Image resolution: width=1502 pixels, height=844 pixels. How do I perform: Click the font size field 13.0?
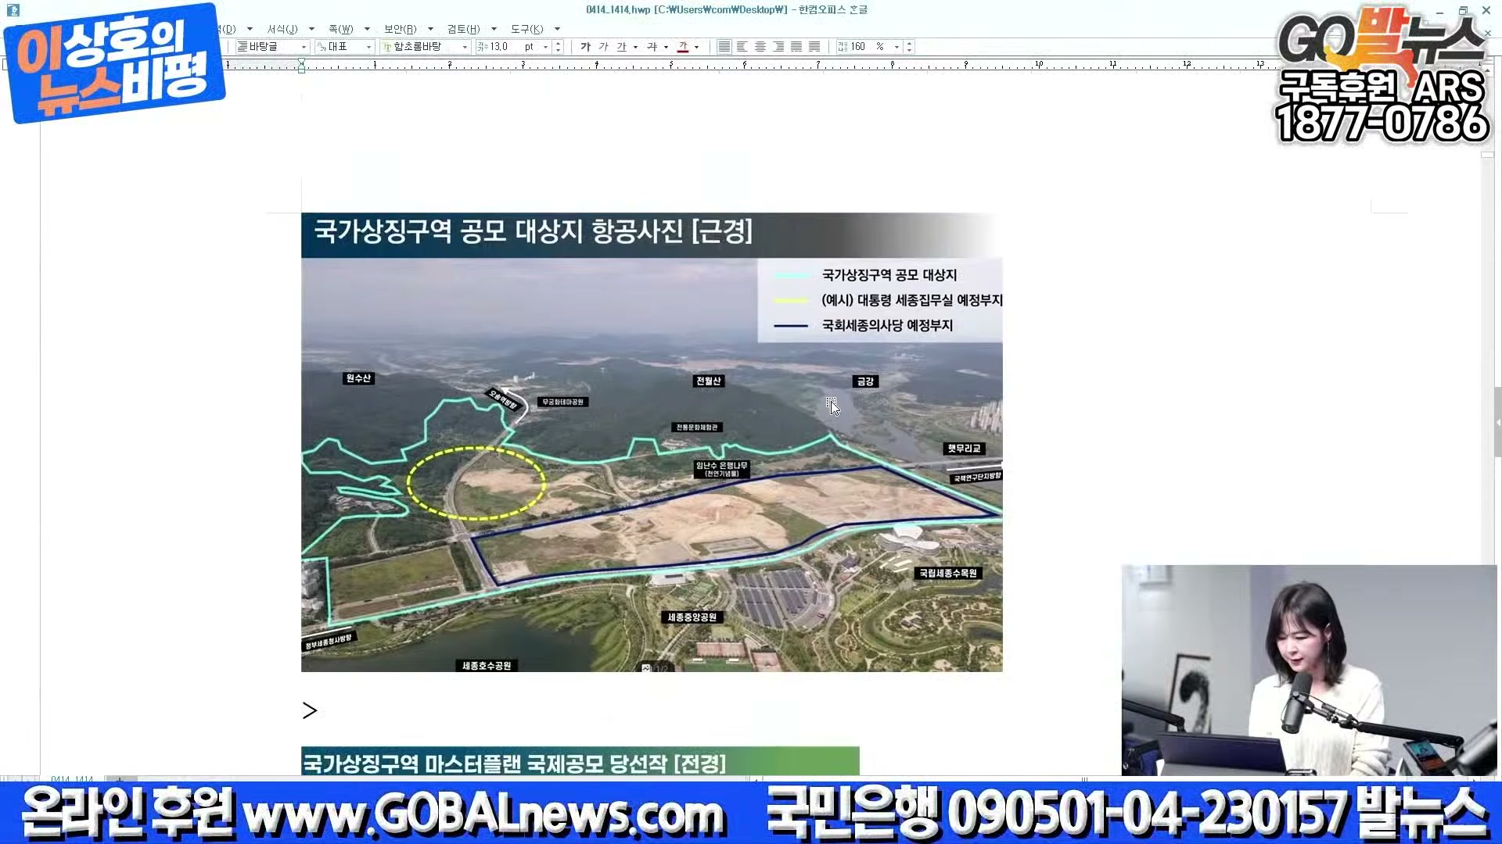(x=501, y=47)
